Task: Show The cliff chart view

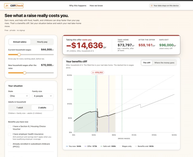Action: click(x=147, y=63)
